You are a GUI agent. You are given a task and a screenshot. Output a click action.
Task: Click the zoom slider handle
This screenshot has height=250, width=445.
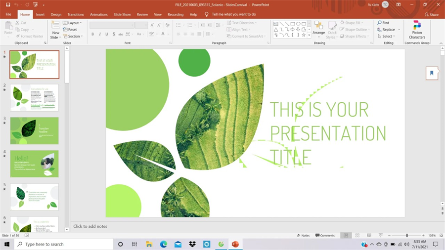[x=407, y=236]
